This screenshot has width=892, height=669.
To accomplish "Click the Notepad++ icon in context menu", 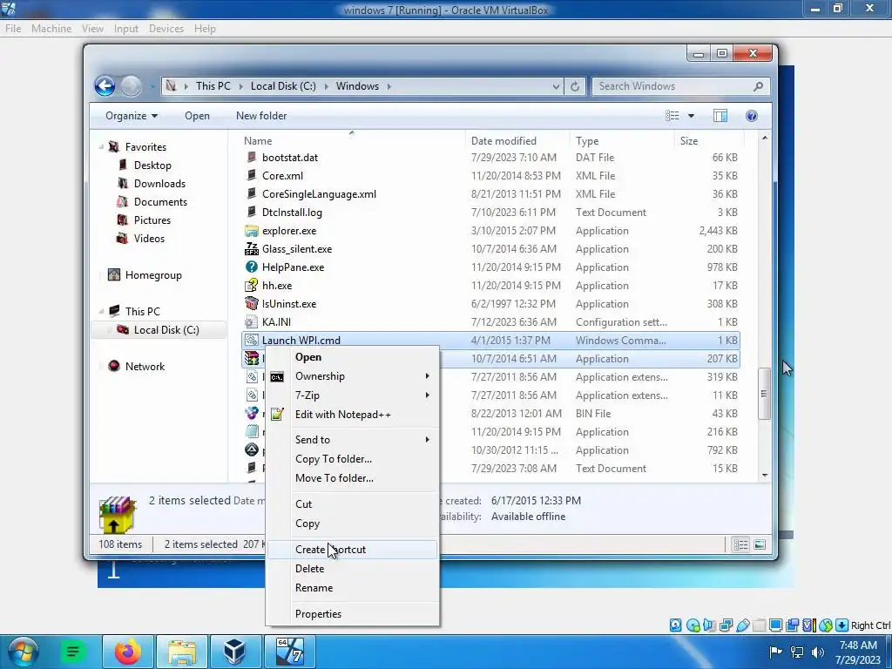I will [277, 414].
